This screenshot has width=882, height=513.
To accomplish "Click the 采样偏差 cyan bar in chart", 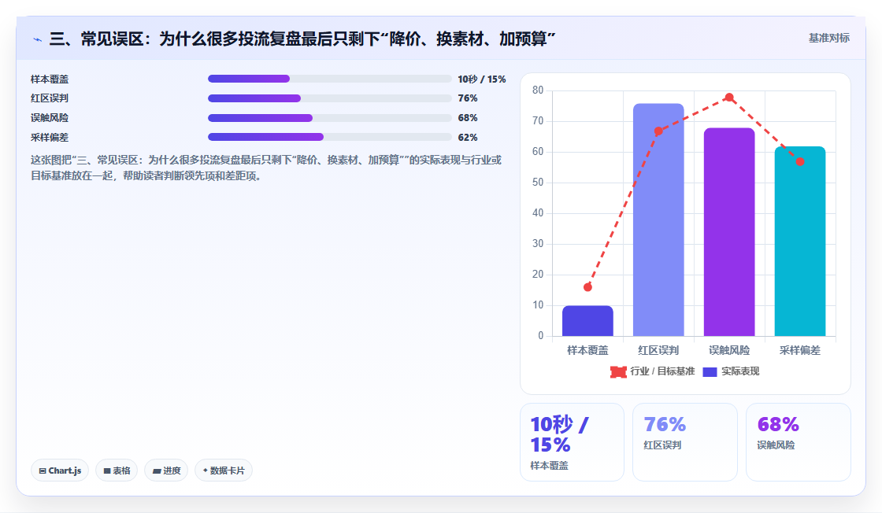I will pos(800,242).
